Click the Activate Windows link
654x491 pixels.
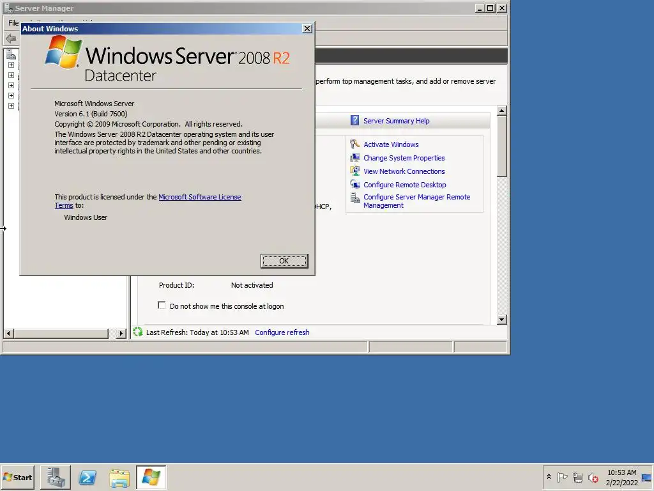(391, 144)
